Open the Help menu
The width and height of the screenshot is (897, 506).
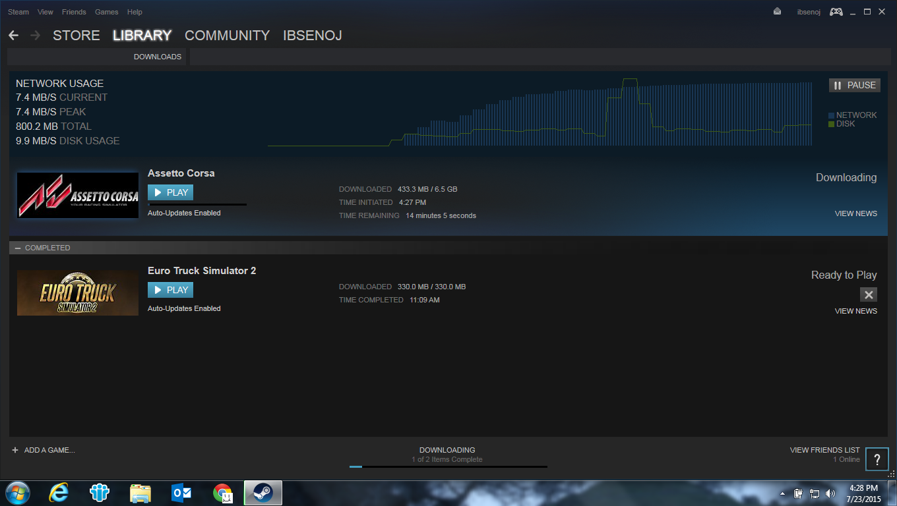[135, 12]
